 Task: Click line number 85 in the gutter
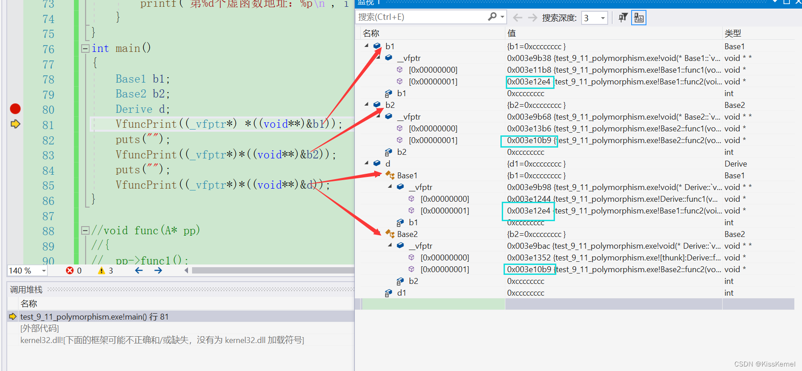pos(48,185)
